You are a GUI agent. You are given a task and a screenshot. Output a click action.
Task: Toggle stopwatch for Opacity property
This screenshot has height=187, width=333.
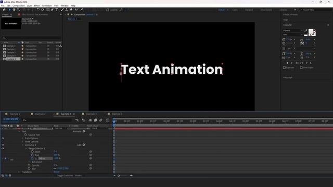click(29, 165)
